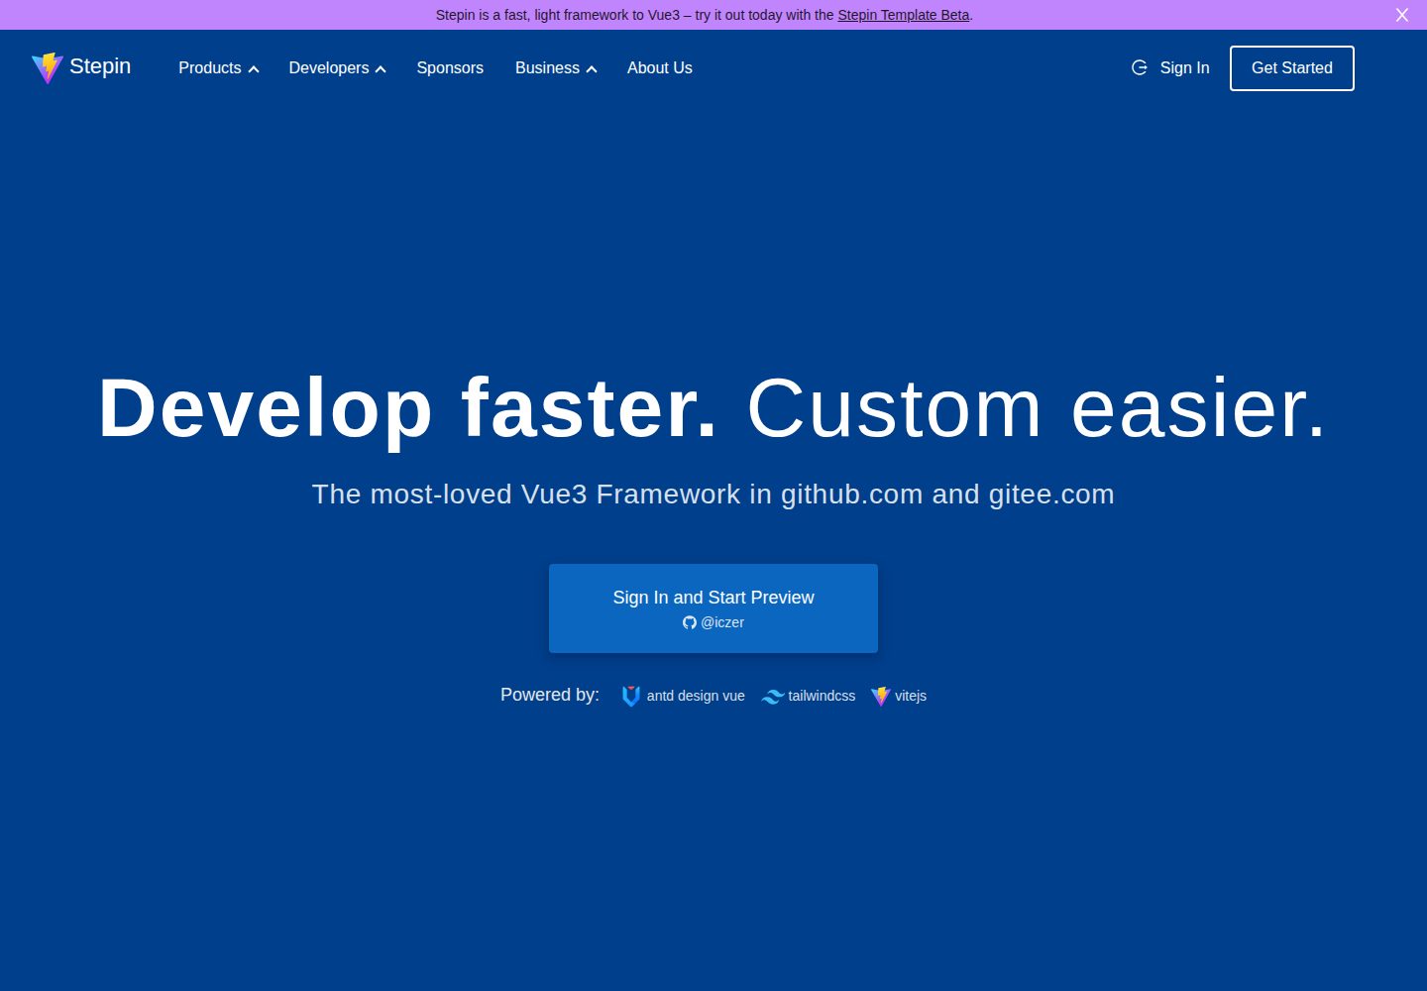
Task: Click Sign In and Start Preview
Action: coord(713,608)
